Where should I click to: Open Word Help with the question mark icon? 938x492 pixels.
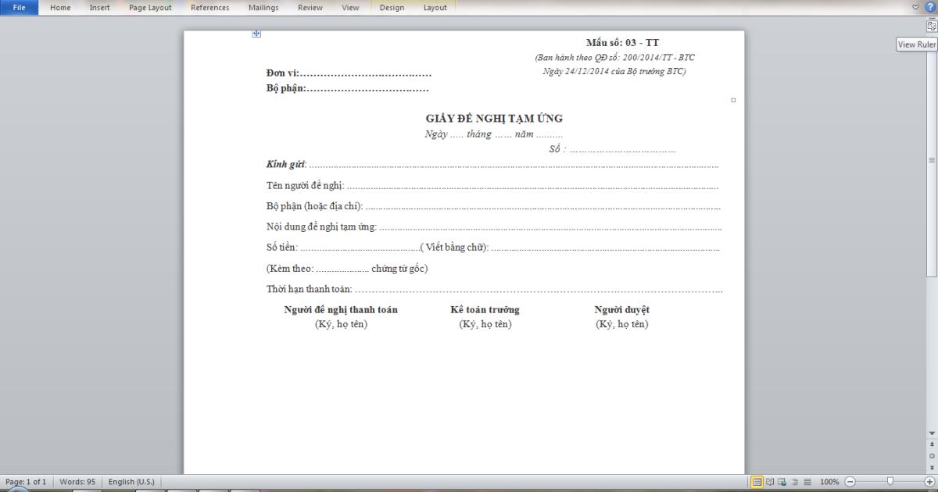tap(931, 7)
